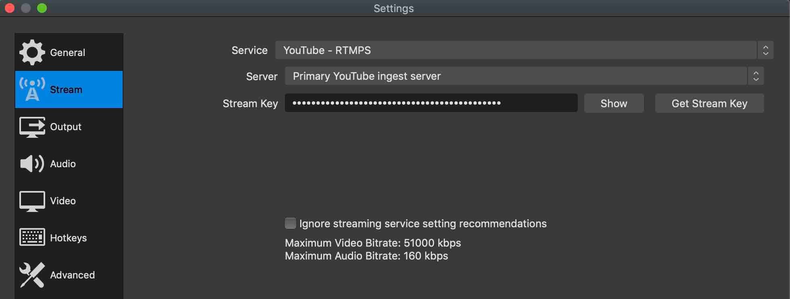The height and width of the screenshot is (299, 790).
Task: Click the green zoom window button
Action: tap(42, 8)
